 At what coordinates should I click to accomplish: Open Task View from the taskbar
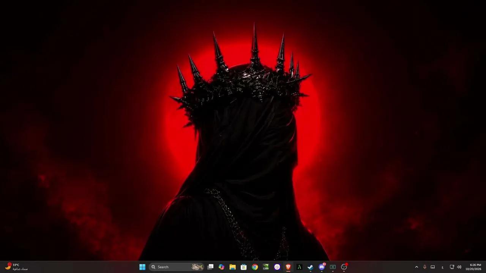211,267
